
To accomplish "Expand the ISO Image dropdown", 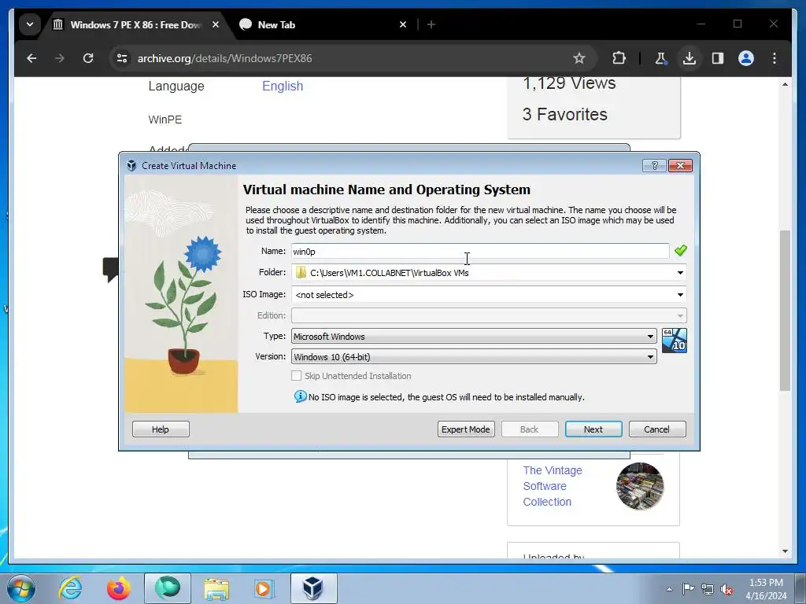I will (680, 295).
